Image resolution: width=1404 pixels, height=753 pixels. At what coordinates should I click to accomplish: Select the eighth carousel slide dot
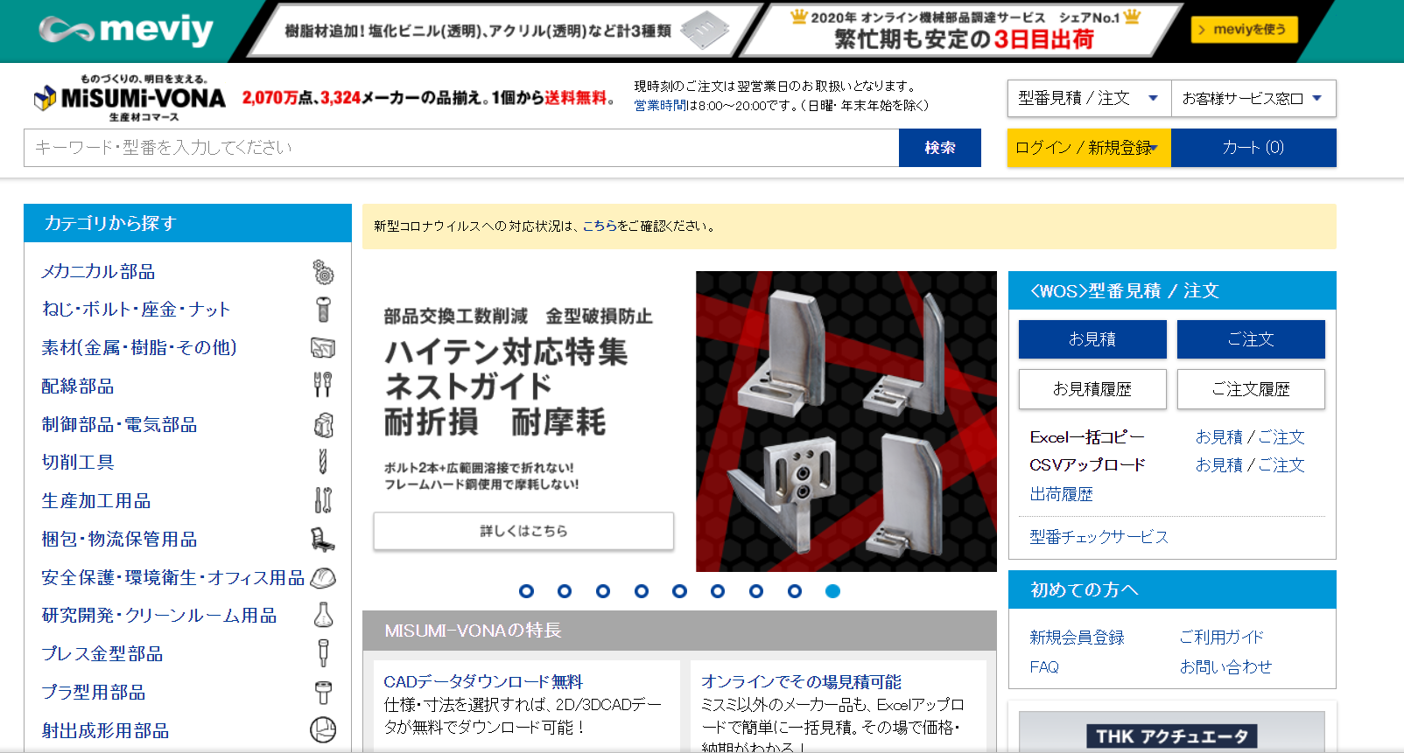795,591
